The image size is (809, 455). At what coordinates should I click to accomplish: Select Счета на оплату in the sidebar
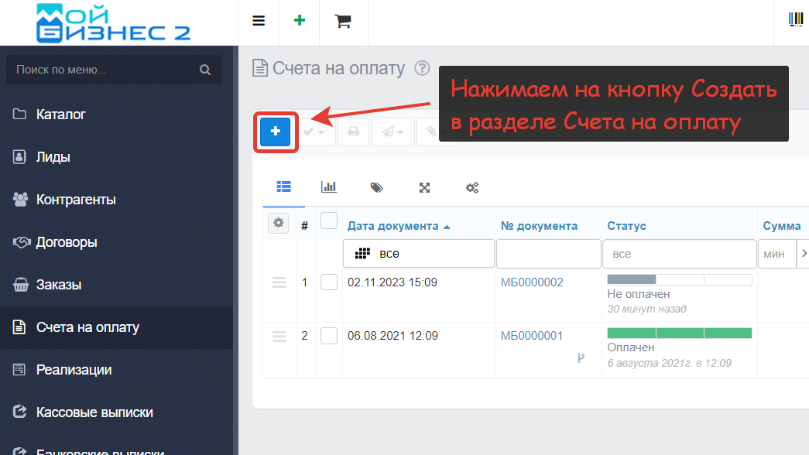(x=117, y=327)
